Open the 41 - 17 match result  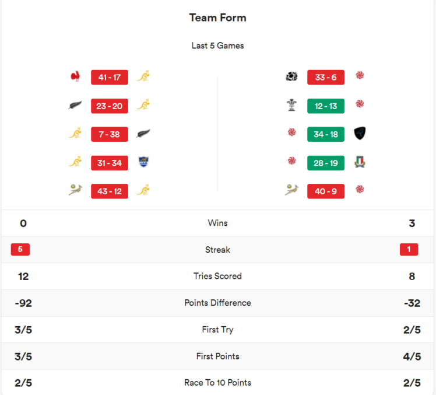pyautogui.click(x=110, y=77)
